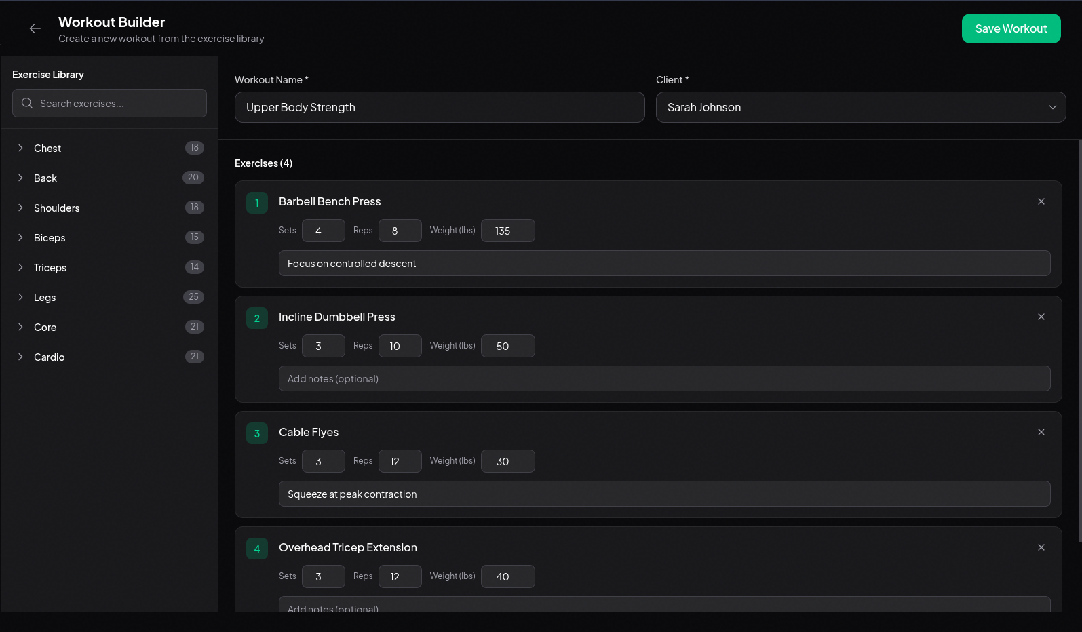Edit Weight for Overhead Tricep Extension

coord(508,576)
